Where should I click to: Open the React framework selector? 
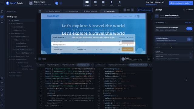134,59
